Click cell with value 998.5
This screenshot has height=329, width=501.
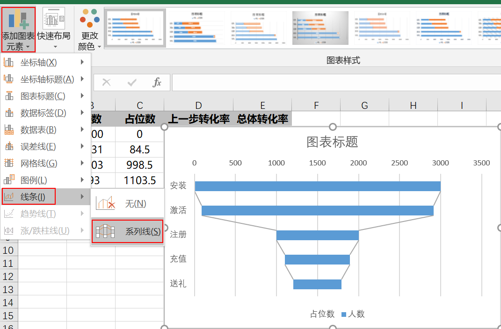click(139, 164)
